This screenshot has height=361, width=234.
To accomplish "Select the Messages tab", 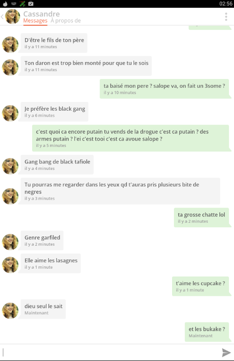I will tap(35, 21).
